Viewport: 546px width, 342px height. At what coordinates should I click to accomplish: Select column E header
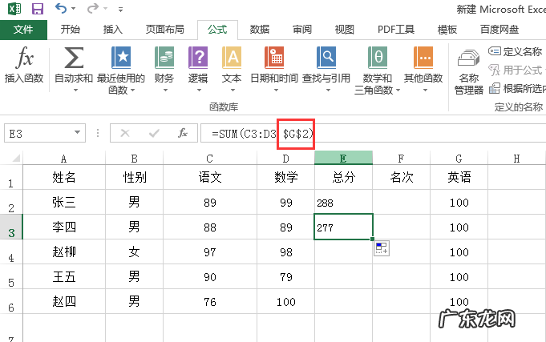(343, 159)
